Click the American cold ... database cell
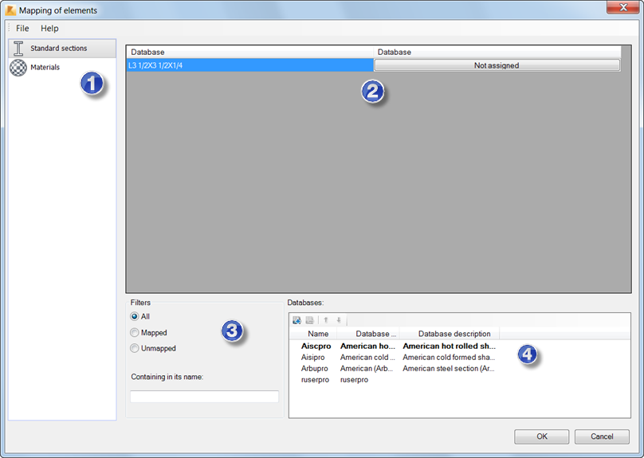Image resolution: width=644 pixels, height=458 pixels. pyautogui.click(x=367, y=358)
